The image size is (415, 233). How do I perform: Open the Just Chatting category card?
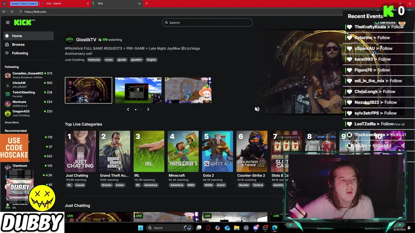click(80, 151)
